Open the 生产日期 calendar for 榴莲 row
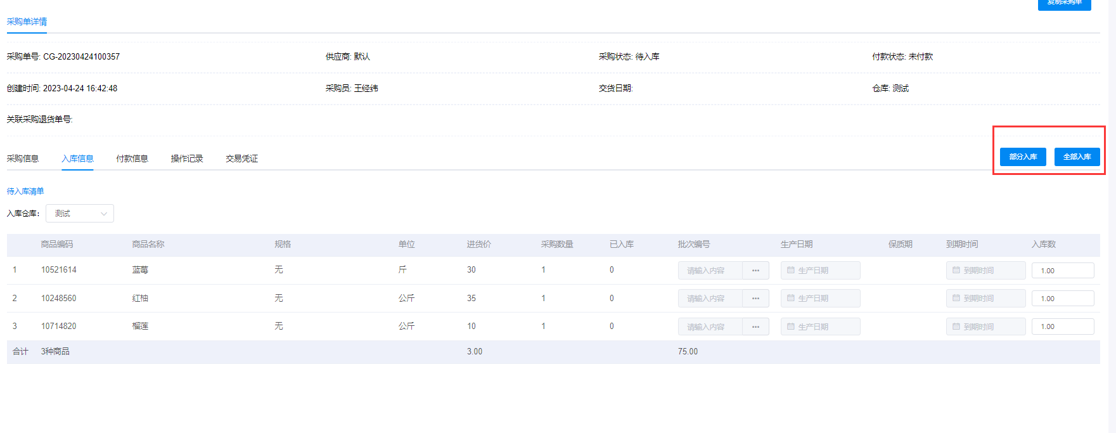Viewport: 1116px width, 433px height. pyautogui.click(x=820, y=327)
